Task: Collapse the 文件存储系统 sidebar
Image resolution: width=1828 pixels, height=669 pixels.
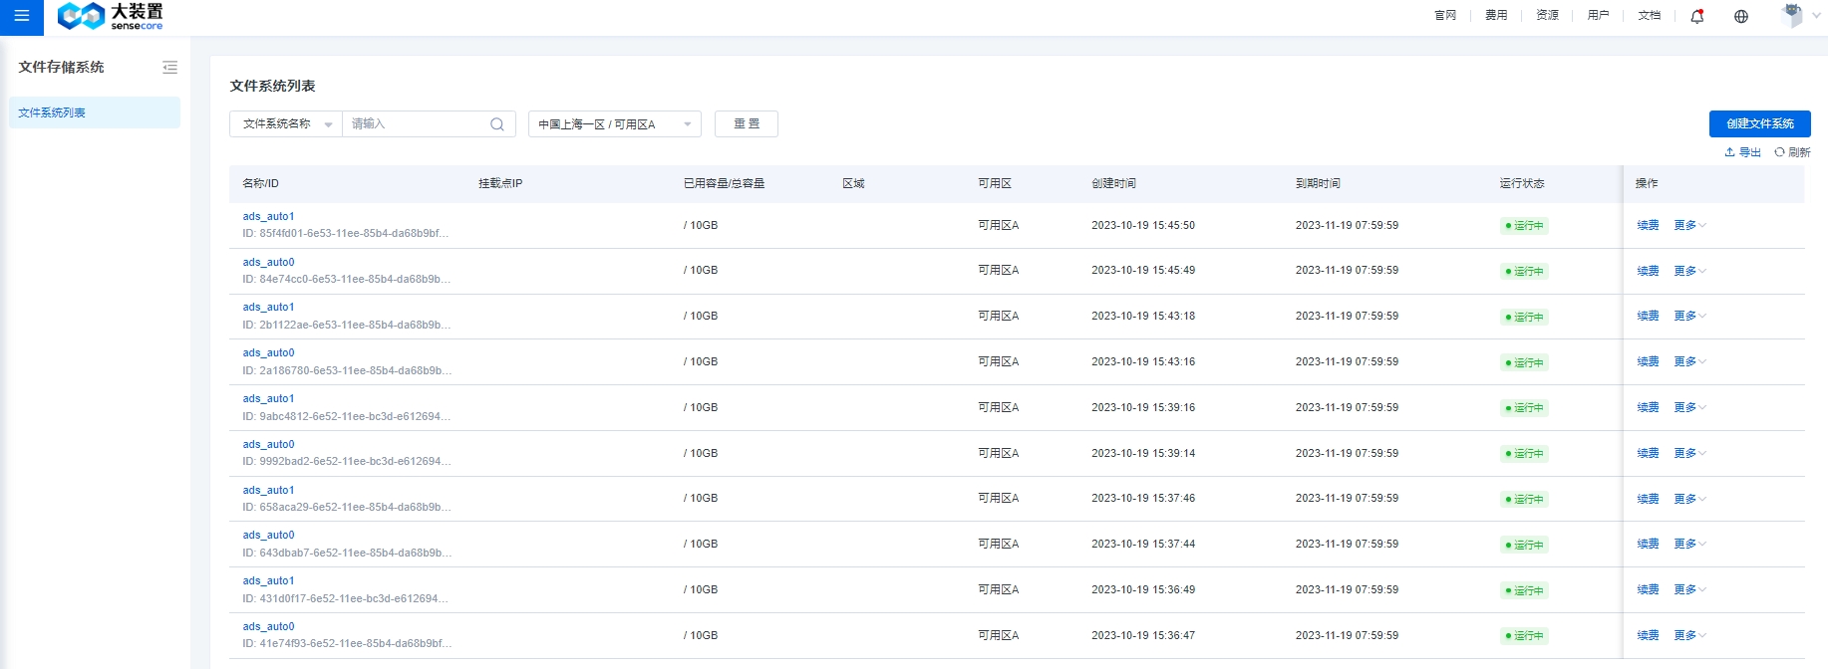Action: [169, 68]
